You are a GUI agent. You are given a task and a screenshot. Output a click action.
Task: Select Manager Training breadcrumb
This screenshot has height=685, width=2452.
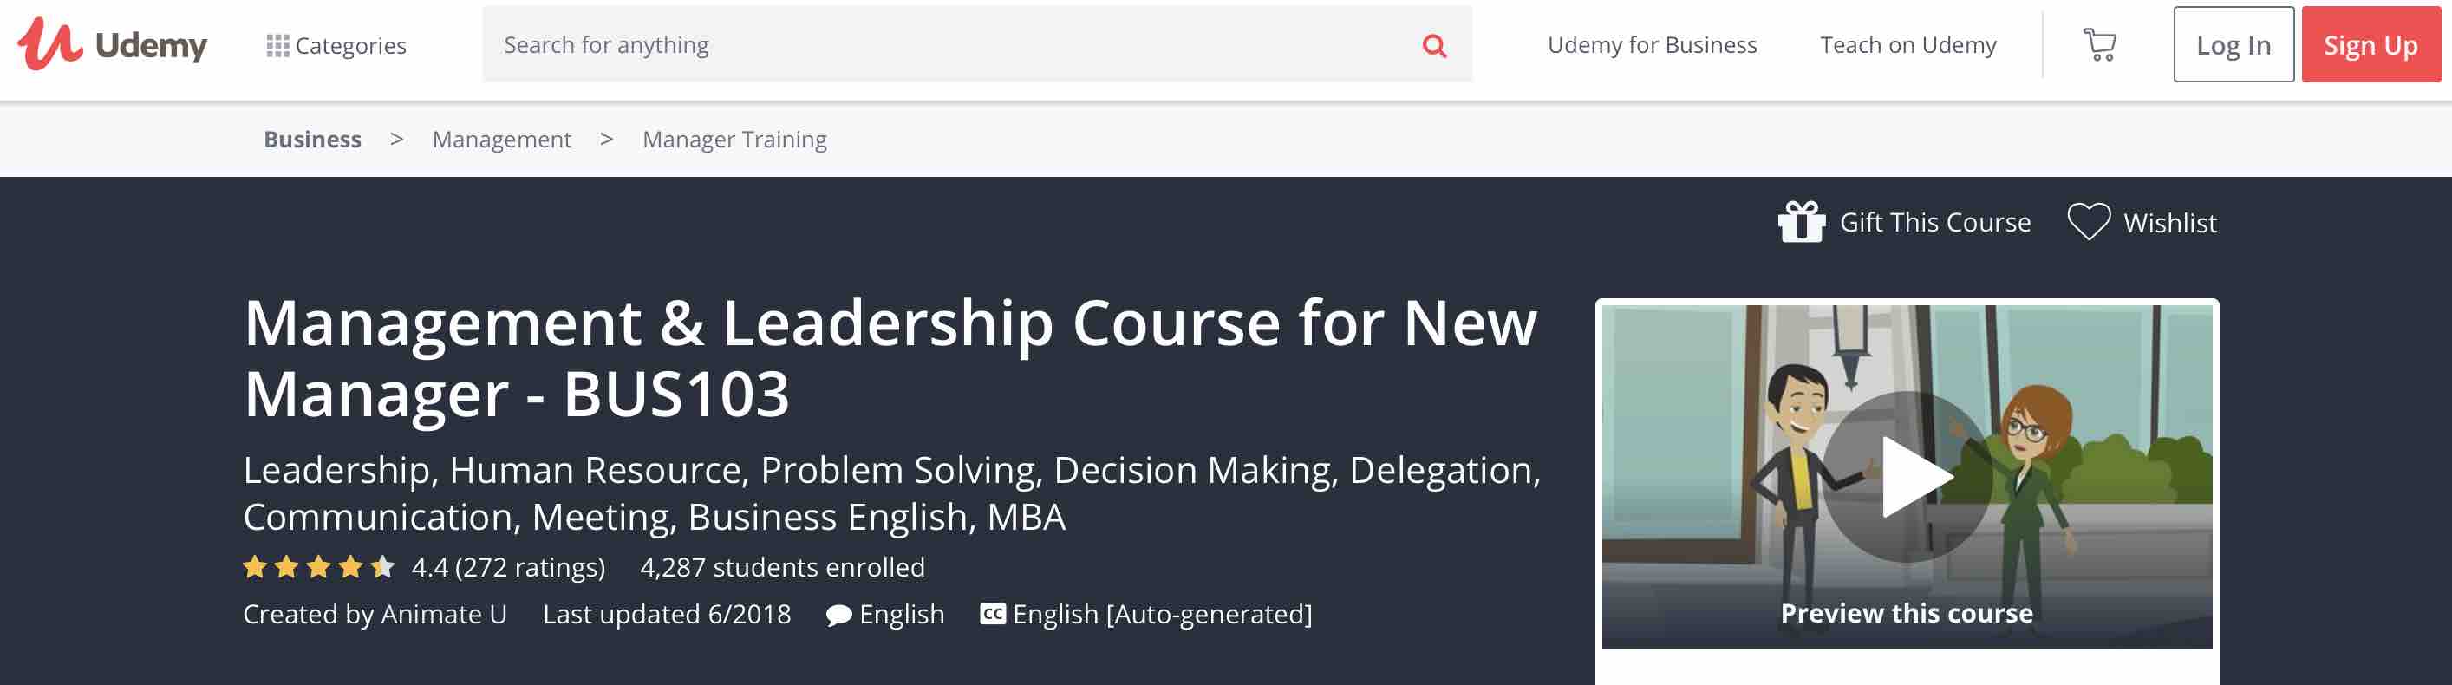(x=735, y=139)
